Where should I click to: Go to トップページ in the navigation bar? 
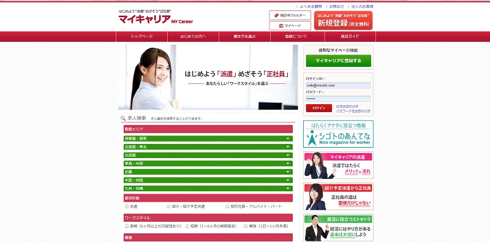click(x=141, y=36)
